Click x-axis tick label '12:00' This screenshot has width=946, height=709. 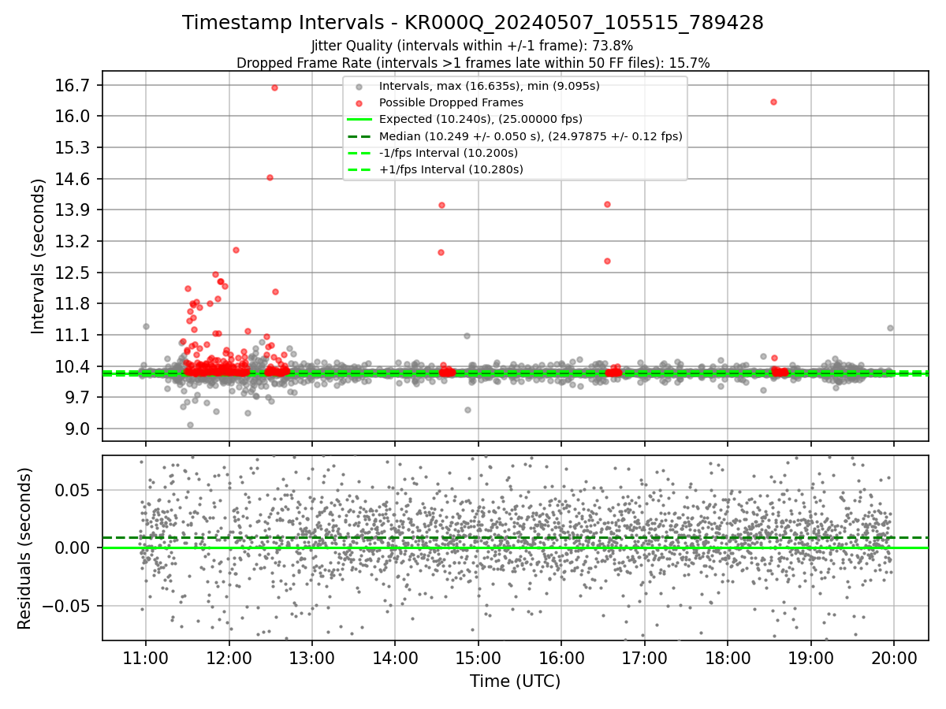[229, 658]
